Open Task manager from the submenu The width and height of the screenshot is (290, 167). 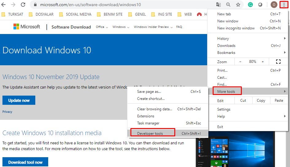point(168,123)
